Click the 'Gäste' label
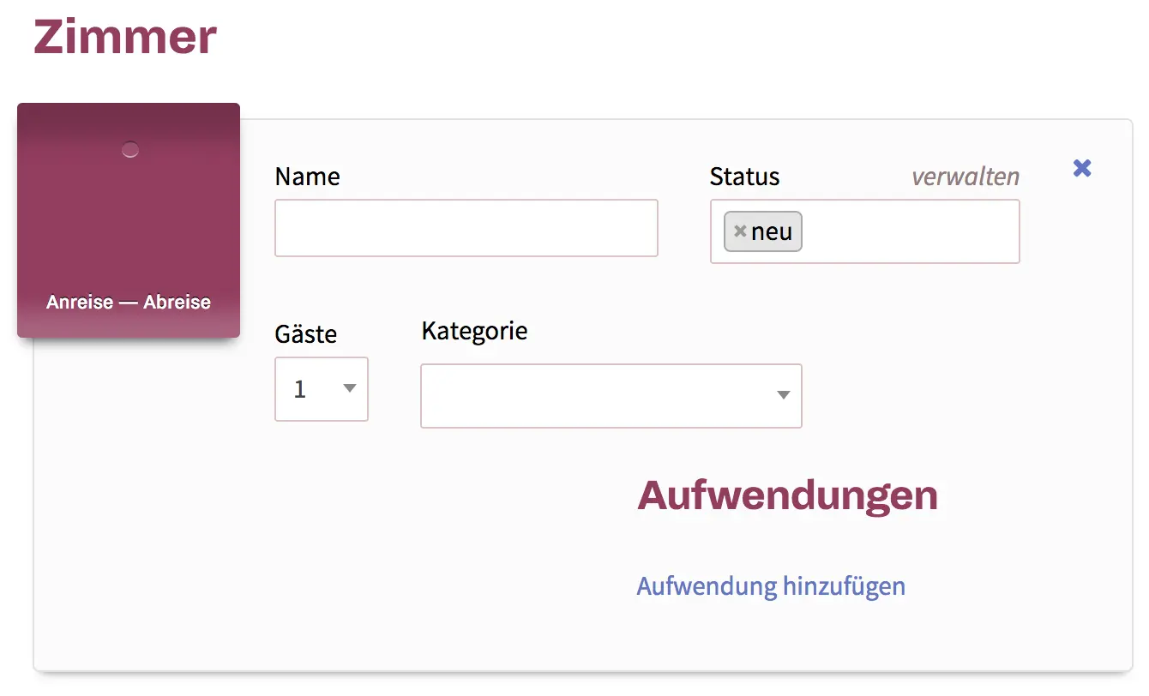Image resolution: width=1149 pixels, height=696 pixels. 305,333
